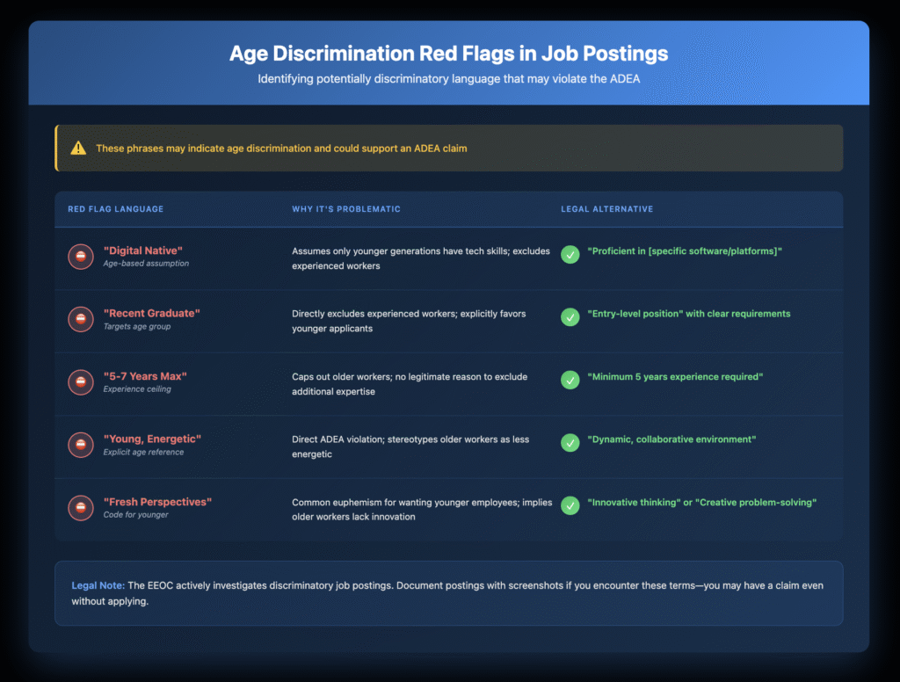This screenshot has height=682, width=900.
Task: Click green checkmark beside "Entry-level position" alternative
Action: (x=570, y=318)
